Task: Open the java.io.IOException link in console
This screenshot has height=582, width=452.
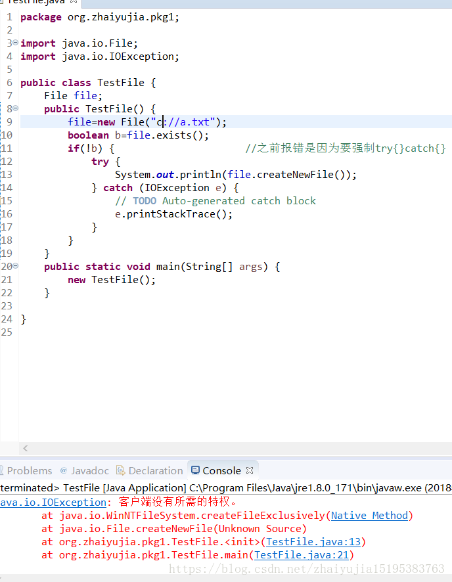Action: pos(53,503)
